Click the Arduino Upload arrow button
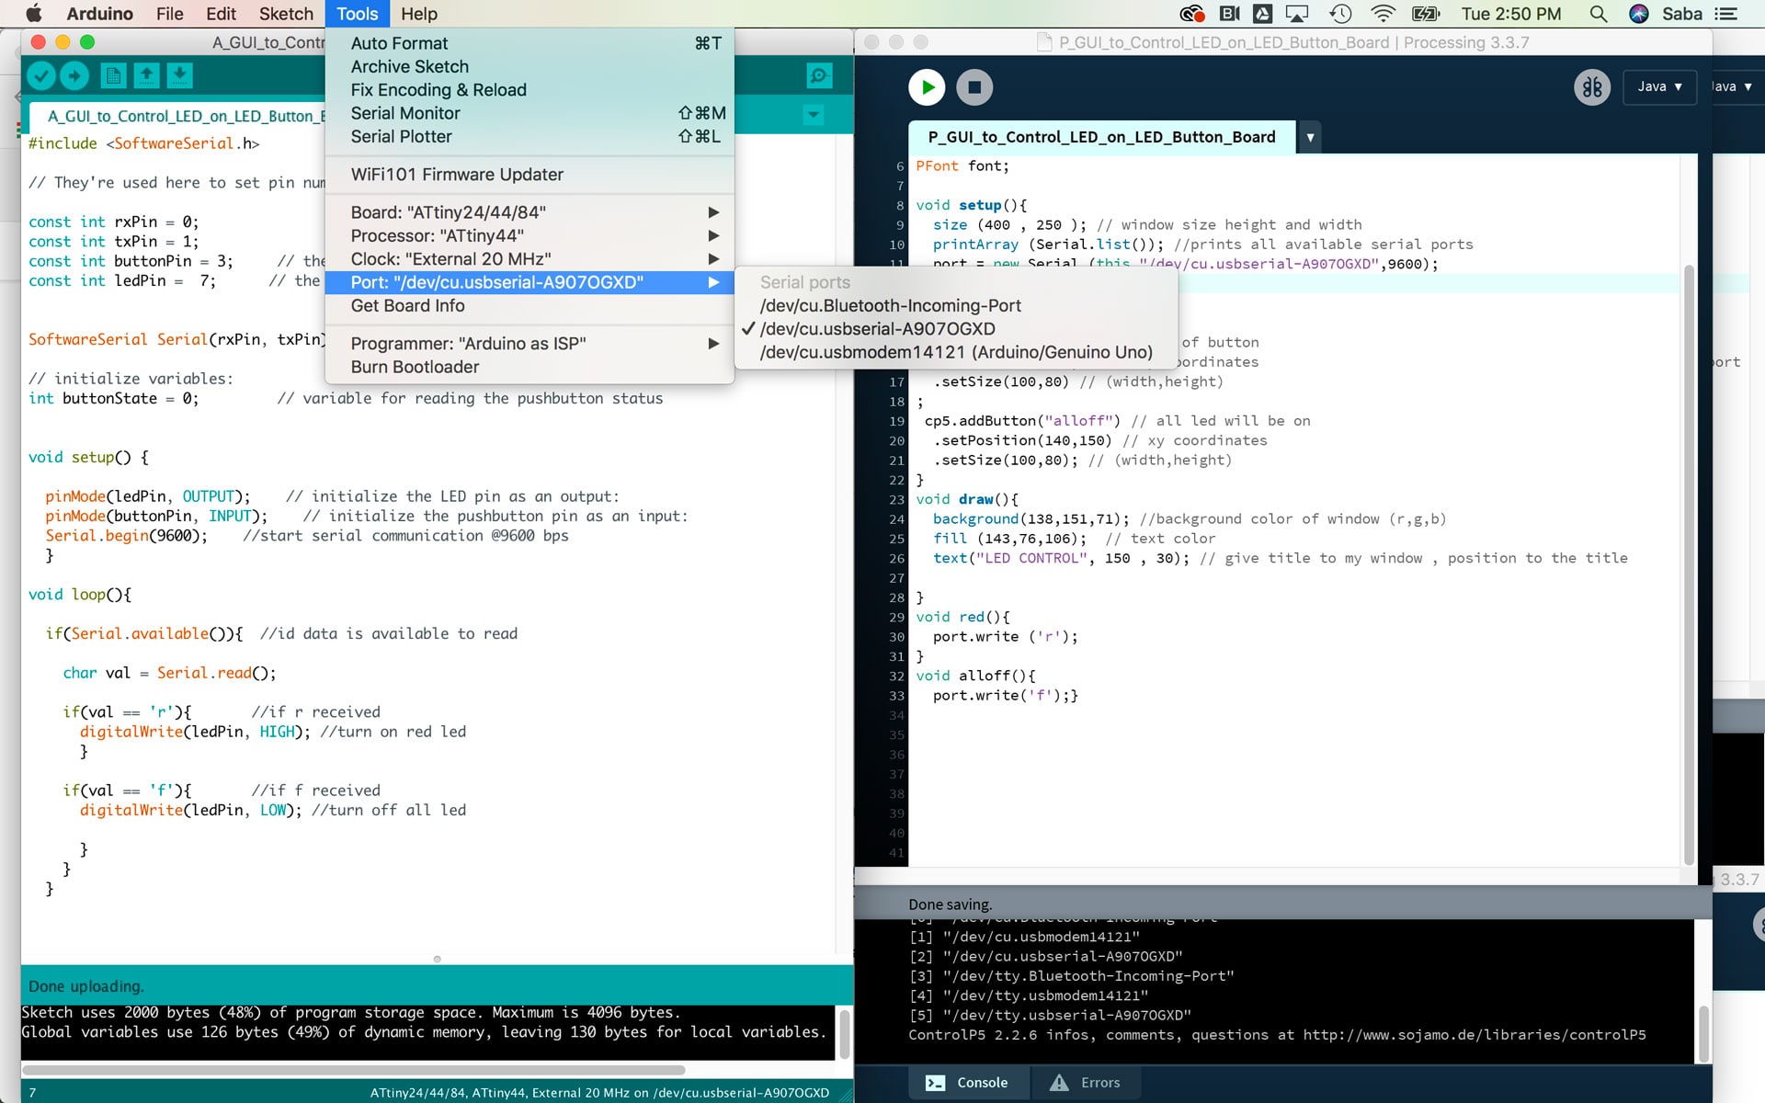This screenshot has height=1103, width=1765. (74, 75)
